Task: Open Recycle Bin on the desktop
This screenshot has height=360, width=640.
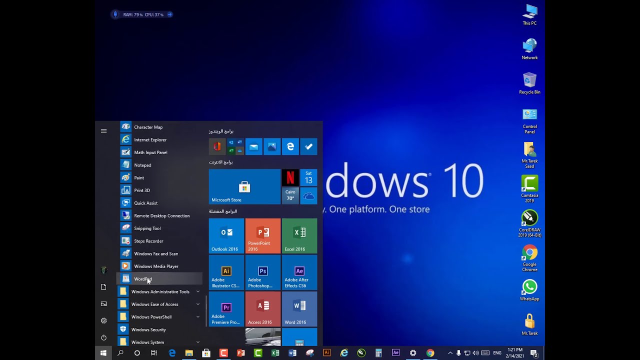Action: [529, 83]
